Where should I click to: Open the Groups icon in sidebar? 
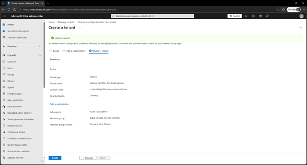pyautogui.click(x=4, y=75)
